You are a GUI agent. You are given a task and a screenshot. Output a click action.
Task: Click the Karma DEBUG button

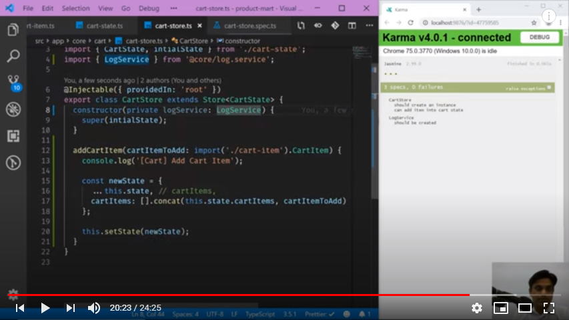click(x=539, y=37)
